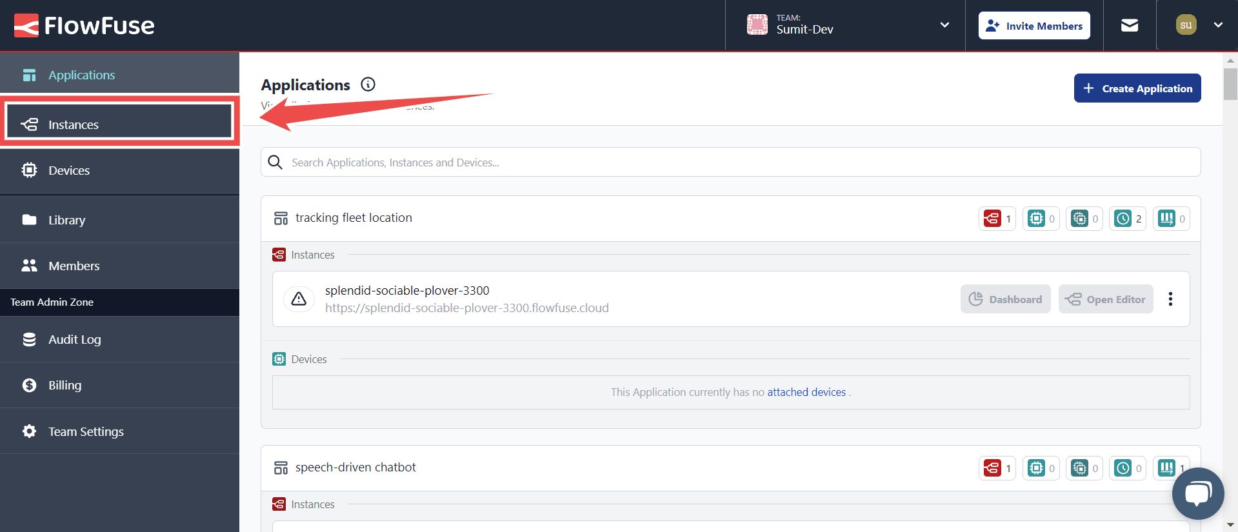
Task: Open the notifications envelope icon
Action: (1130, 26)
